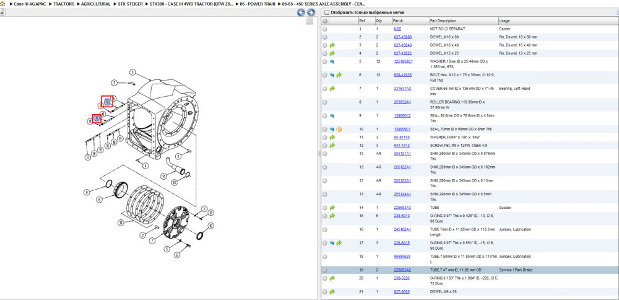Viewport: 619px width, 300px height.
Task: Click green arrow icon for O-ring 238-6015
Action: [x=339, y=243]
